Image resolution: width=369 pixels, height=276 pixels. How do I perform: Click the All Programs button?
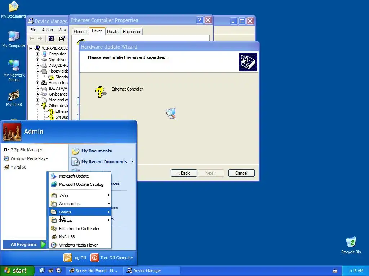click(x=25, y=244)
